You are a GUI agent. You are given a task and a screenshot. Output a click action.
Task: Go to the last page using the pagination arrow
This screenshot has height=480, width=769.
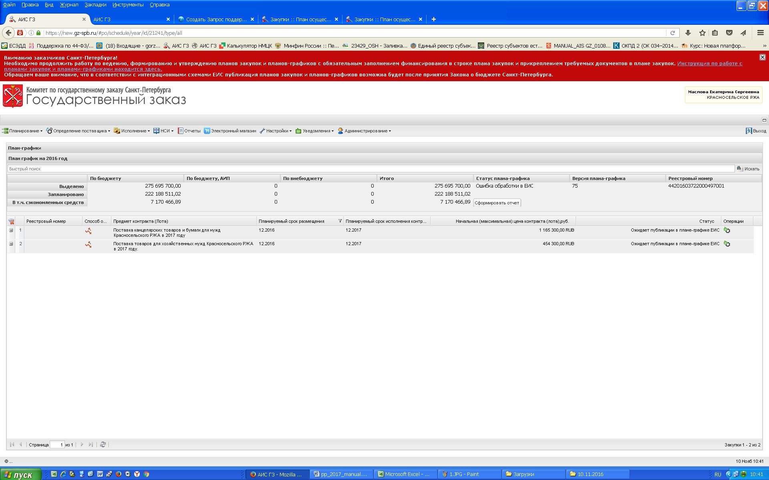pyautogui.click(x=91, y=444)
